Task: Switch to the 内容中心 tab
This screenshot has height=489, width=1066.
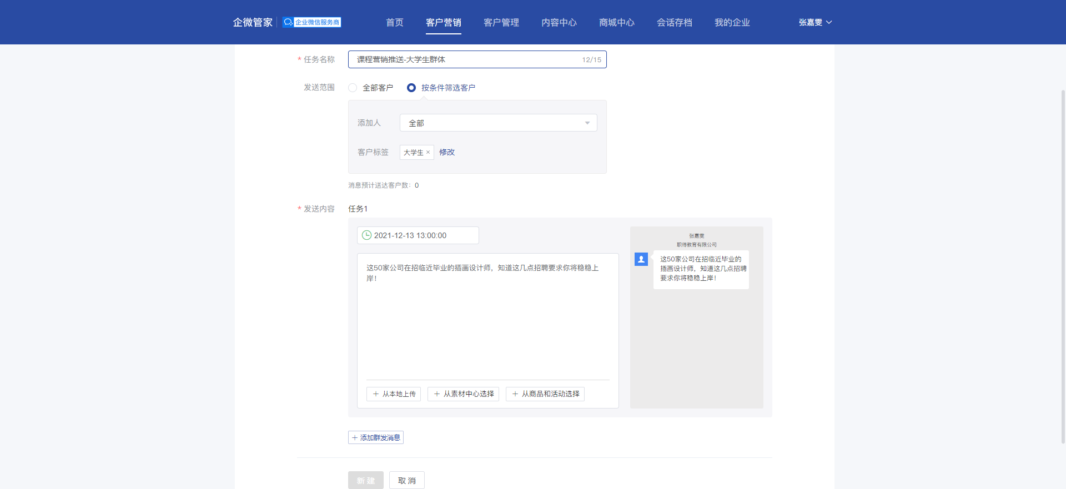Action: click(x=559, y=22)
